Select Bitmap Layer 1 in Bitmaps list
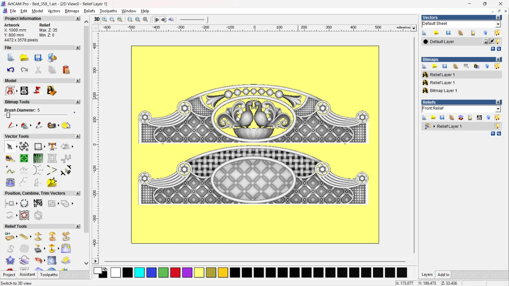This screenshot has width=509, height=286. click(x=443, y=91)
